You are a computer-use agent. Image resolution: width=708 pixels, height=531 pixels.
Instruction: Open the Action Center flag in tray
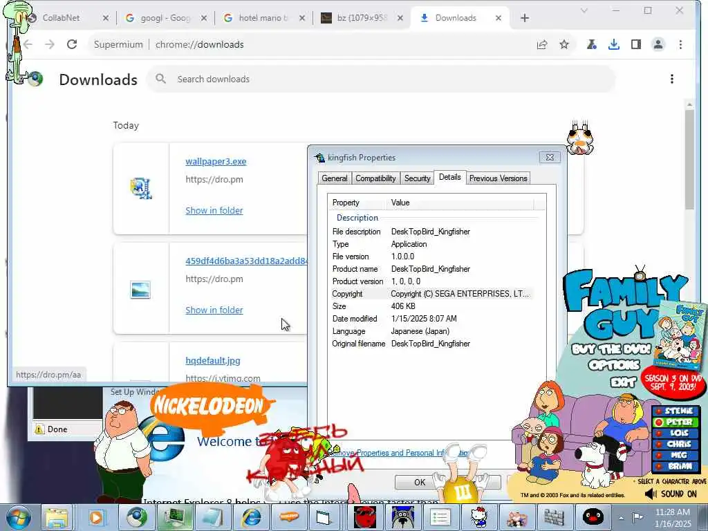pos(637,517)
